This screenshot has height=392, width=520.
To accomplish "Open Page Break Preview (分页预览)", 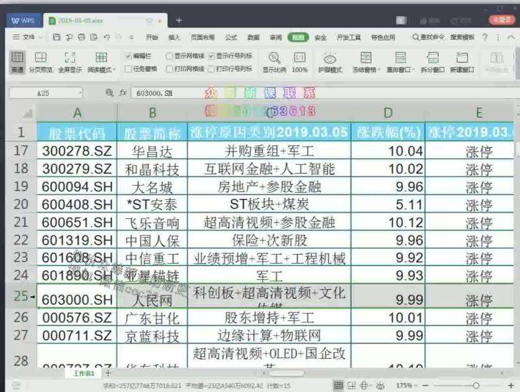I will click(41, 58).
